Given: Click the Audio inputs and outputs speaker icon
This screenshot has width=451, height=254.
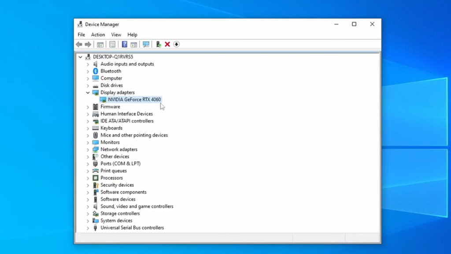Looking at the screenshot, I should [x=96, y=64].
